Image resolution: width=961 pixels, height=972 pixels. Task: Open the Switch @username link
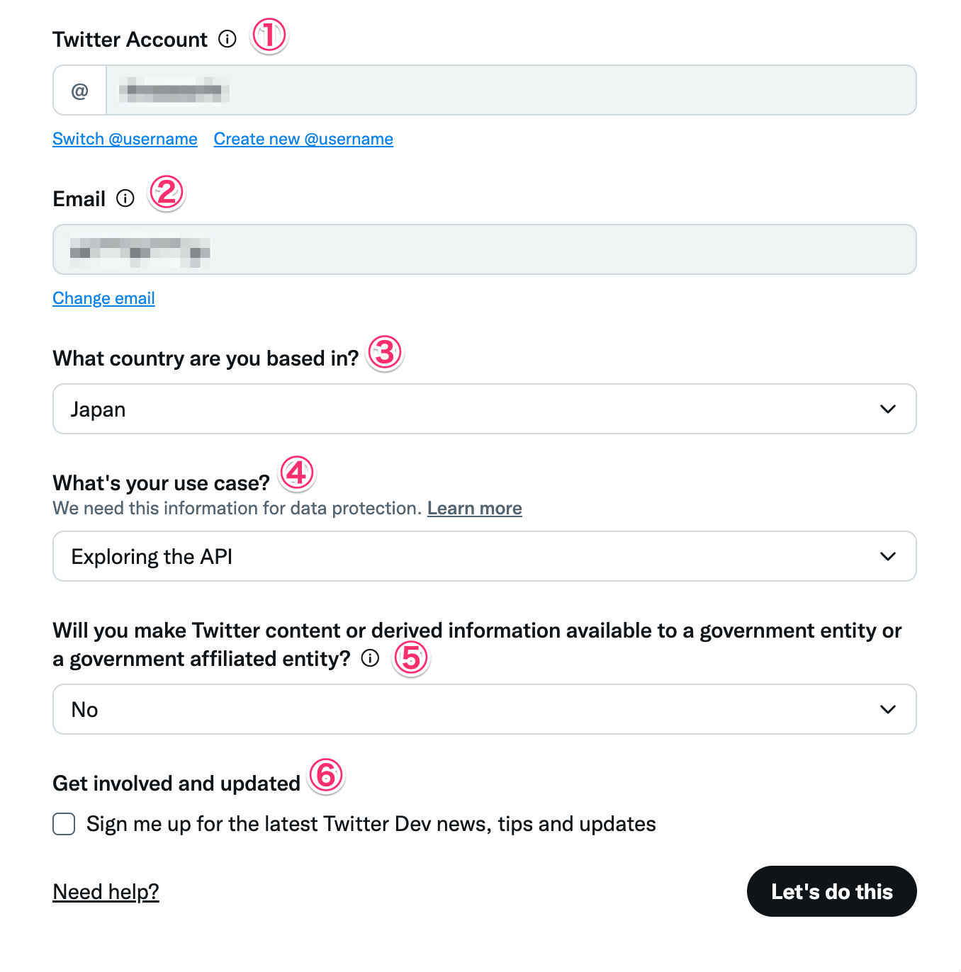click(x=125, y=139)
